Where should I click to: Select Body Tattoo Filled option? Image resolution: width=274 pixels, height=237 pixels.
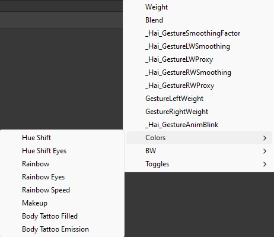point(62,216)
